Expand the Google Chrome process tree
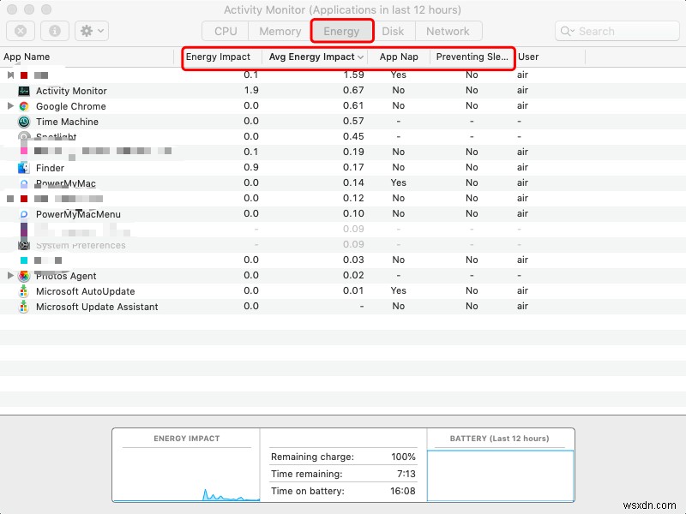Screen dimensions: 686x514 point(9,106)
